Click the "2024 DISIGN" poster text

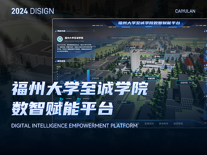[33, 11]
